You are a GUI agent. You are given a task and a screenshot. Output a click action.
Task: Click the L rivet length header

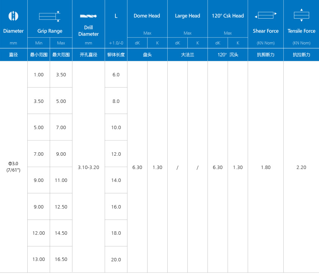click(116, 16)
